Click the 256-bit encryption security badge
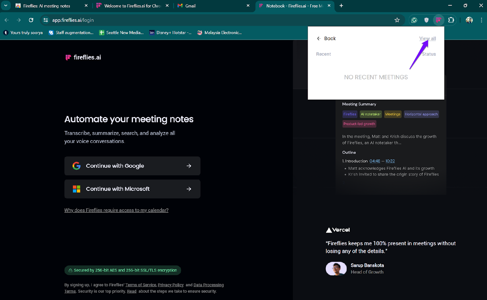The width and height of the screenshot is (487, 300). pyautogui.click(x=123, y=270)
